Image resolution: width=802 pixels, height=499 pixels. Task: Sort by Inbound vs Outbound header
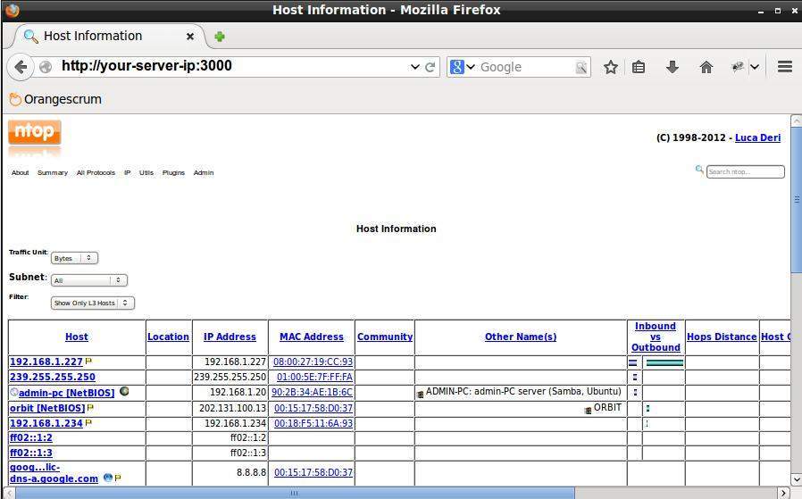(656, 337)
